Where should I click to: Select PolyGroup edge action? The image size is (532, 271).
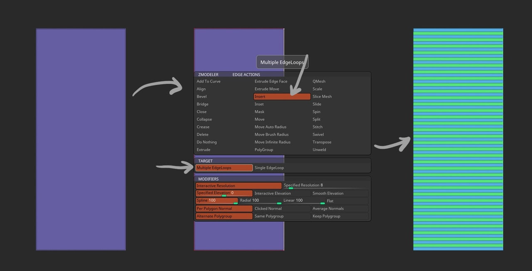[264, 150]
